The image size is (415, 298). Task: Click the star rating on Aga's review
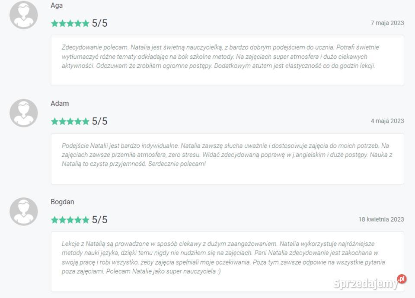pos(70,23)
